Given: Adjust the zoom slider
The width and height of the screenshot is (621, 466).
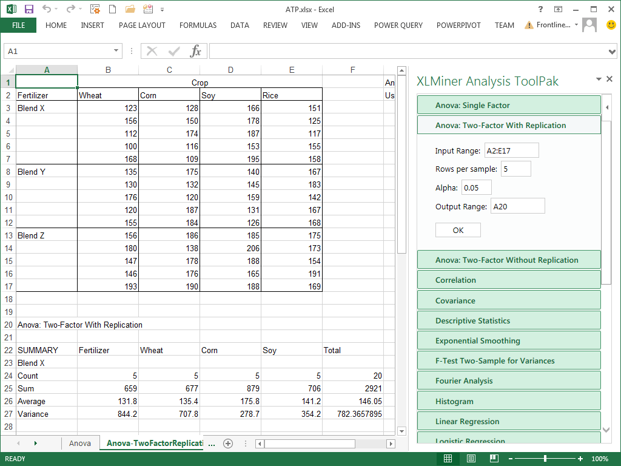Looking at the screenshot, I should click(545, 458).
